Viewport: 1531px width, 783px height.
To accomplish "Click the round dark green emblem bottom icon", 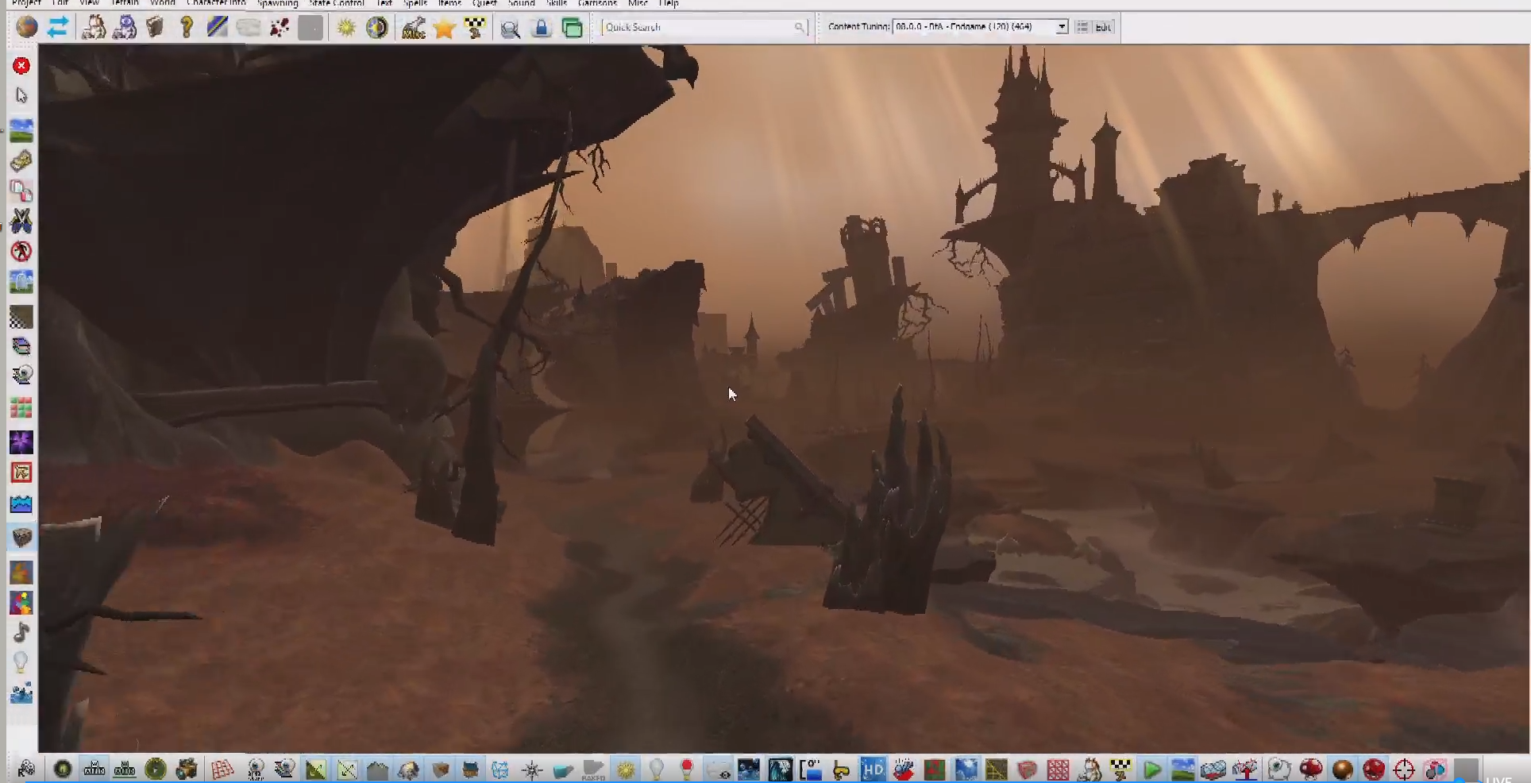I will click(x=62, y=769).
